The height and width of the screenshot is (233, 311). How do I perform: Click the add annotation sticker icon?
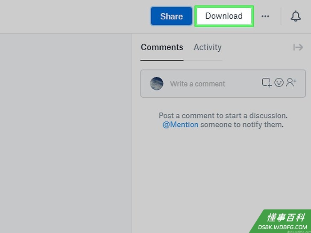click(x=267, y=82)
